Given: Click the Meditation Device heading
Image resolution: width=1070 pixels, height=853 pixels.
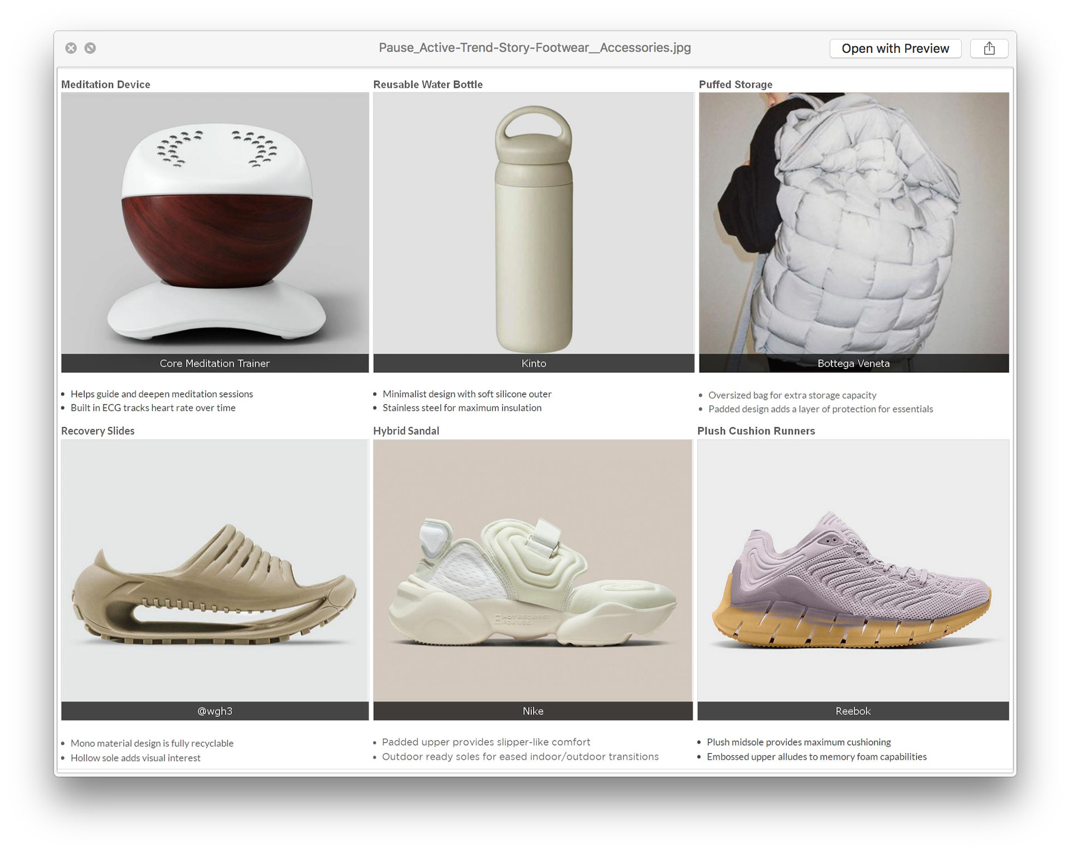Looking at the screenshot, I should point(106,85).
